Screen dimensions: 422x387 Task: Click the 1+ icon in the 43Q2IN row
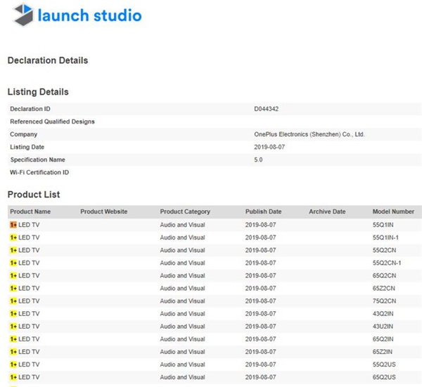click(x=13, y=313)
